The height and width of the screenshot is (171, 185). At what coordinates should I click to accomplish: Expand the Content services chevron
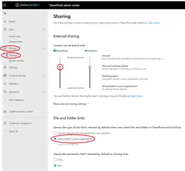(x=43, y=75)
